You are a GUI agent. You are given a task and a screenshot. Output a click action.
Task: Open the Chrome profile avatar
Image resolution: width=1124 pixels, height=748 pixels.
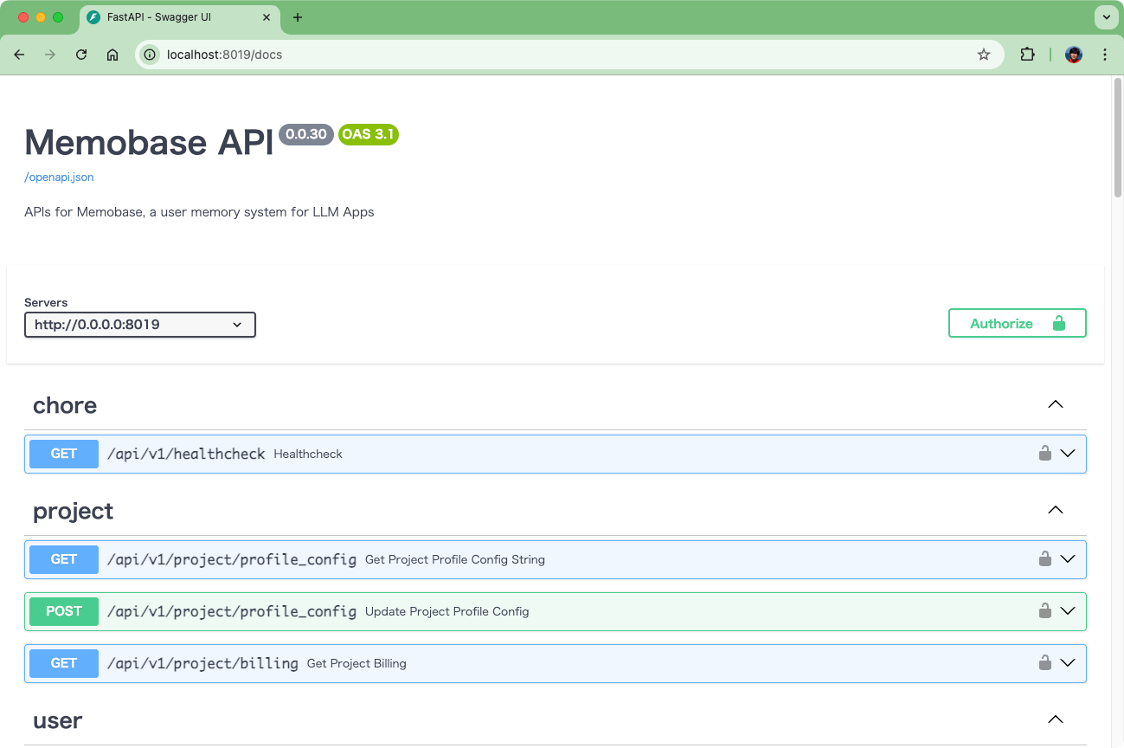pos(1074,55)
